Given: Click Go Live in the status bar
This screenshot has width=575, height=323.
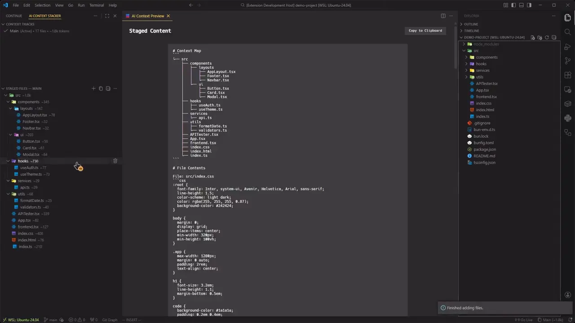Looking at the screenshot, I should [524, 320].
